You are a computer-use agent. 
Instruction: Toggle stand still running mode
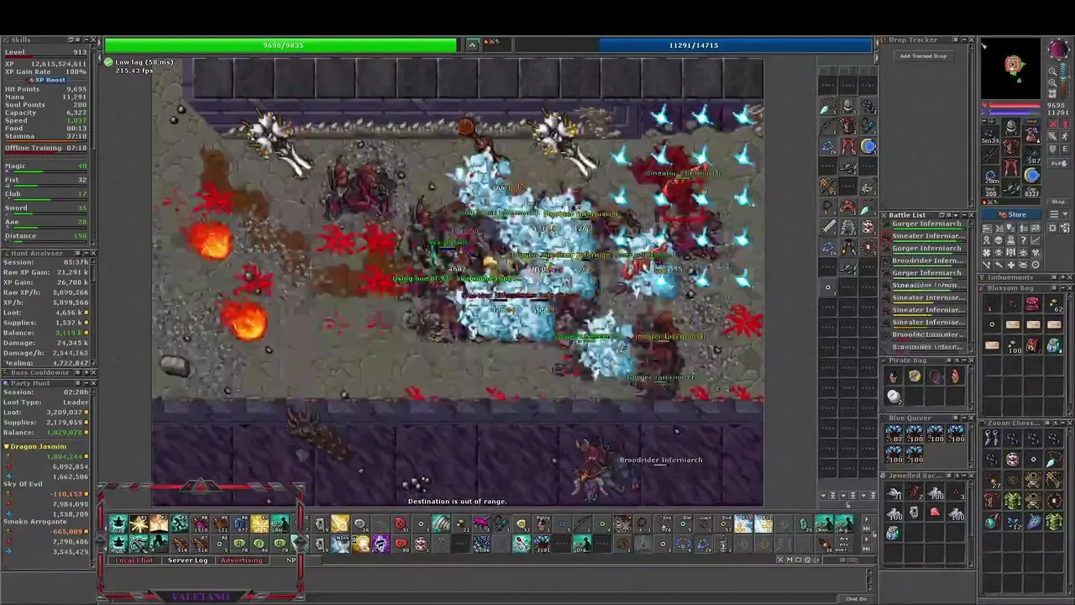pos(1065,124)
